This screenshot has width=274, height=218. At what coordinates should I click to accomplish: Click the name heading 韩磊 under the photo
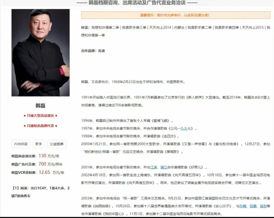pyautogui.click(x=40, y=106)
